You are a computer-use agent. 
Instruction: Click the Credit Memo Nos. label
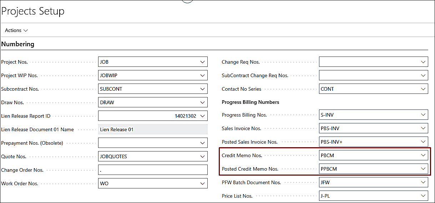click(x=242, y=155)
